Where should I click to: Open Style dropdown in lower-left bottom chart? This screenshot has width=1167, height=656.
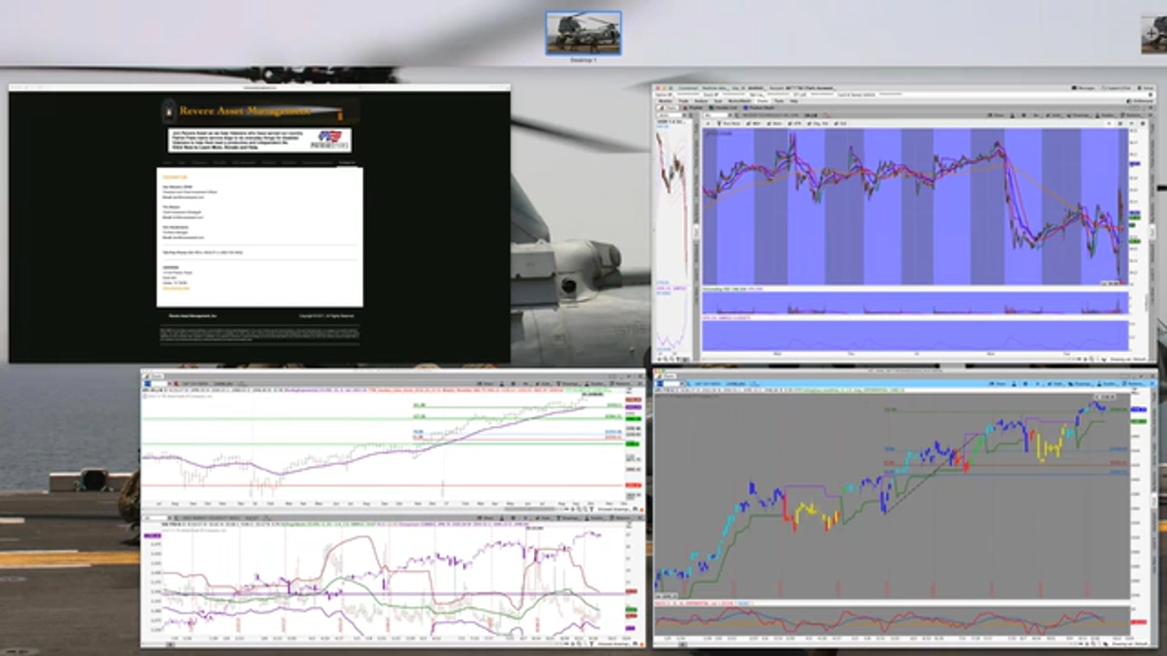545,518
